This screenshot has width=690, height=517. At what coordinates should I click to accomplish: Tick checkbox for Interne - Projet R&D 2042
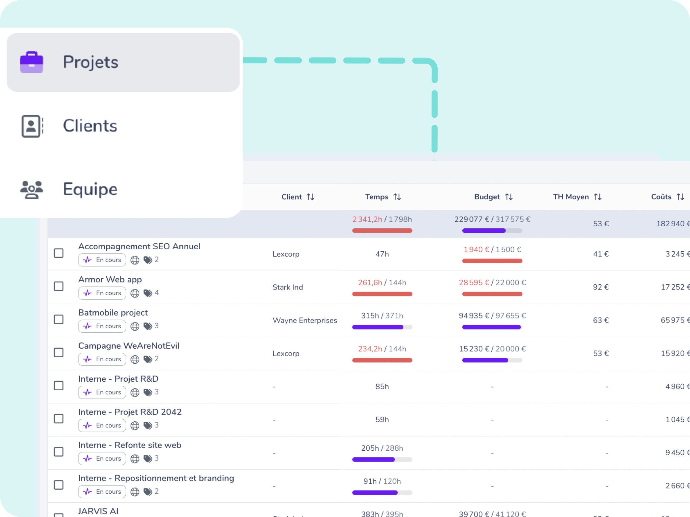click(59, 418)
